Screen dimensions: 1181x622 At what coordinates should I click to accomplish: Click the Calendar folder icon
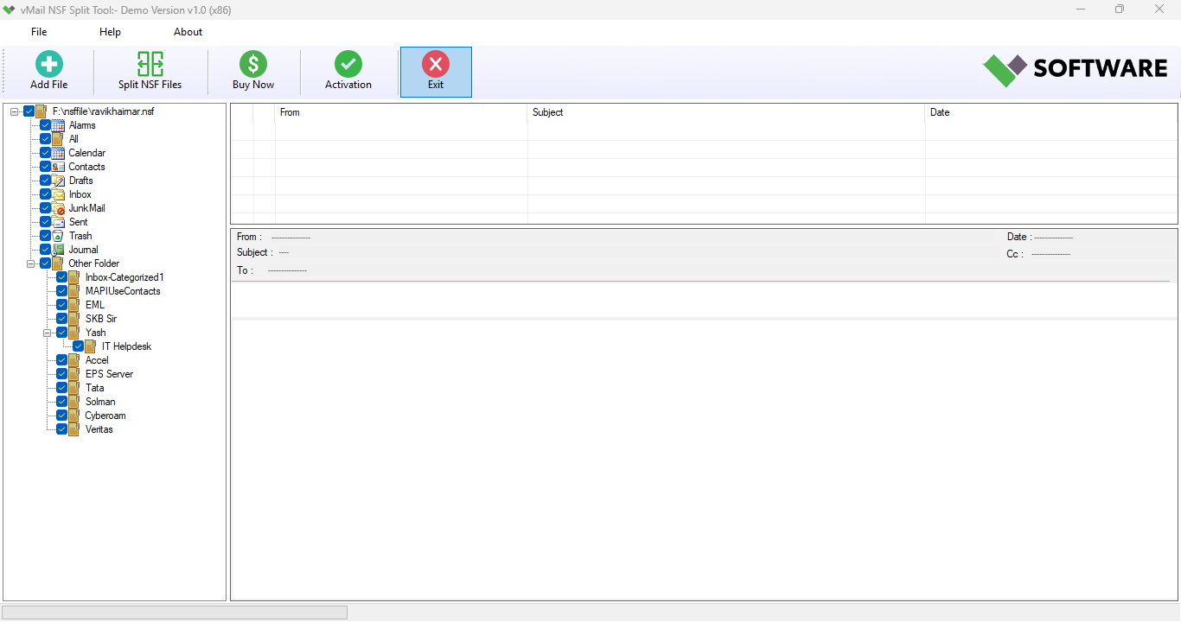point(59,153)
